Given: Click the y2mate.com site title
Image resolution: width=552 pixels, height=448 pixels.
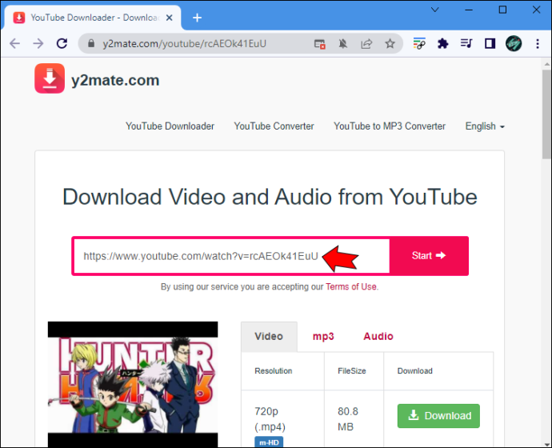Looking at the screenshot, I should (x=115, y=80).
